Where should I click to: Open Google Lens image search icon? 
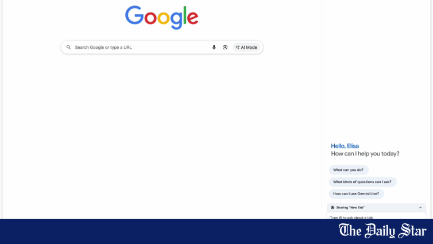(x=225, y=47)
